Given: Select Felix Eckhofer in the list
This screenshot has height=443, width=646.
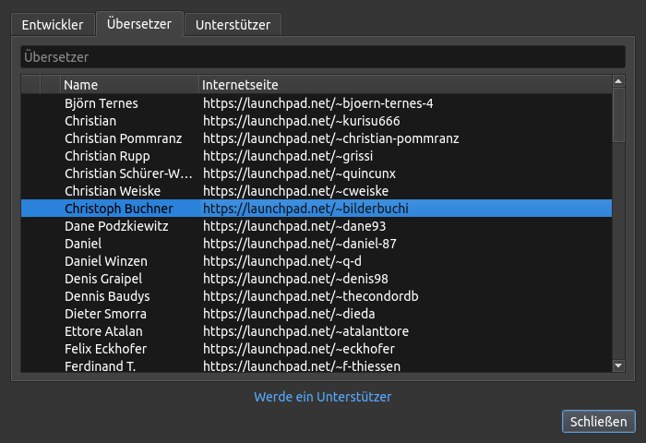Looking at the screenshot, I should point(105,349).
